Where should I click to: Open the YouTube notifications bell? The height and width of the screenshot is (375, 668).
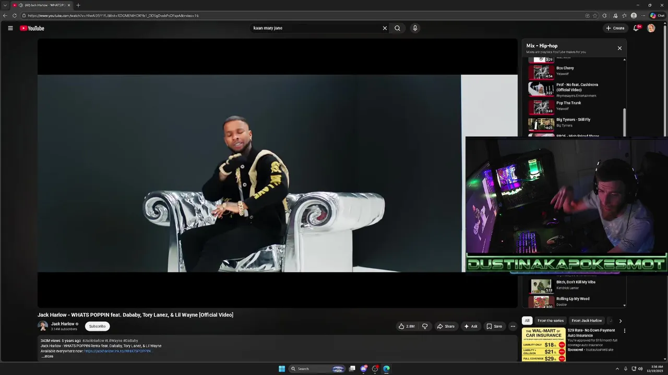pyautogui.click(x=636, y=28)
